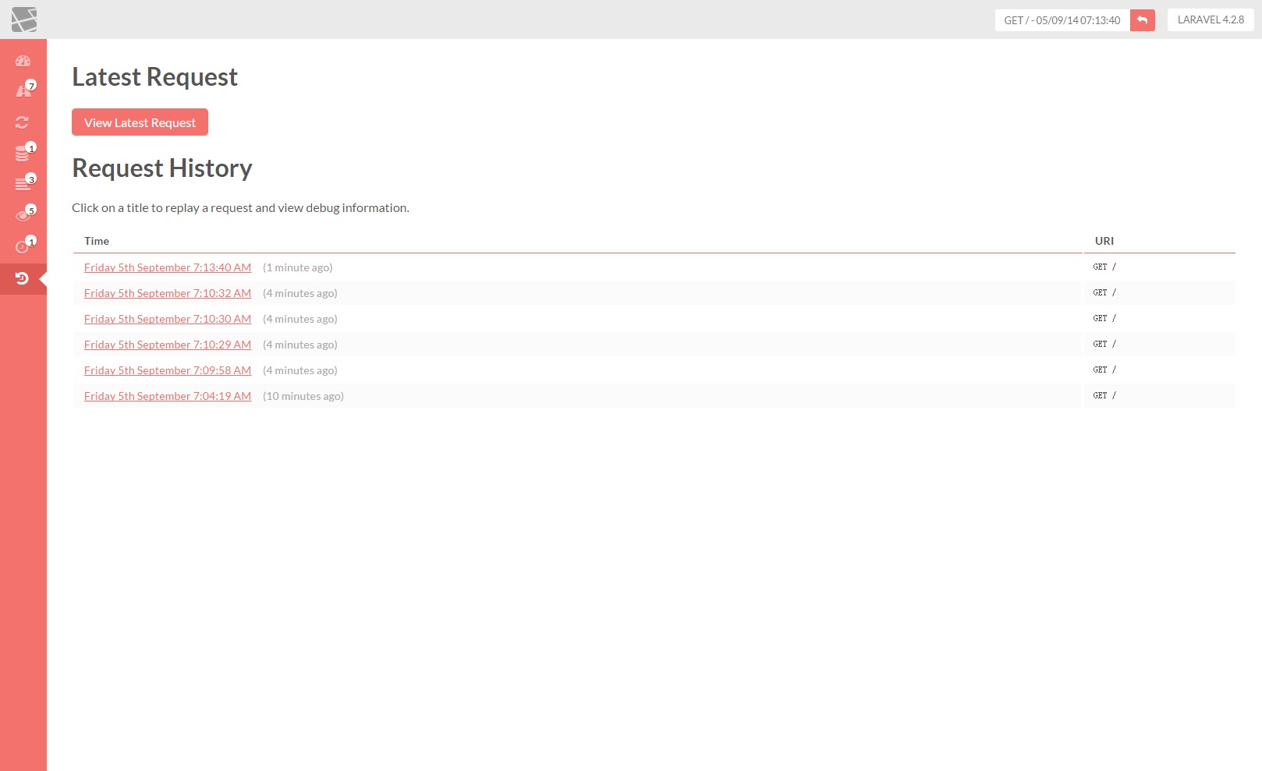
Task: Click the Time column header
Action: 97,241
